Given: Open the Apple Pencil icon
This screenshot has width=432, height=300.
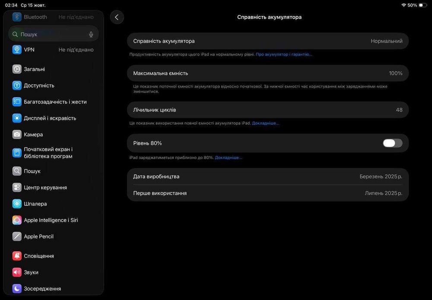Looking at the screenshot, I should (x=17, y=237).
